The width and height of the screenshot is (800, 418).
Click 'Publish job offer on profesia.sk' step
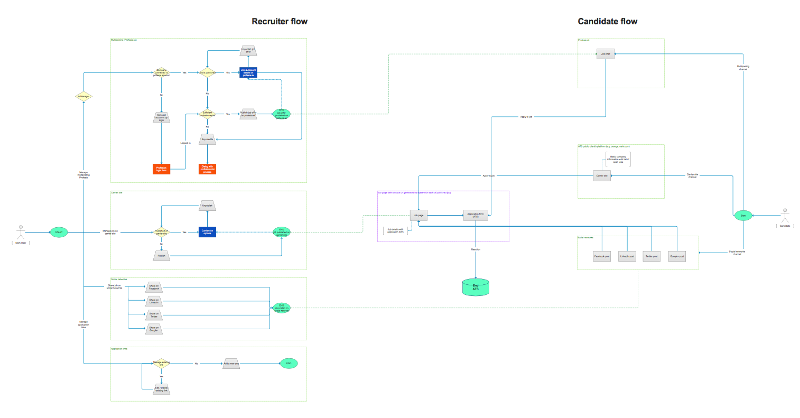[248, 114]
